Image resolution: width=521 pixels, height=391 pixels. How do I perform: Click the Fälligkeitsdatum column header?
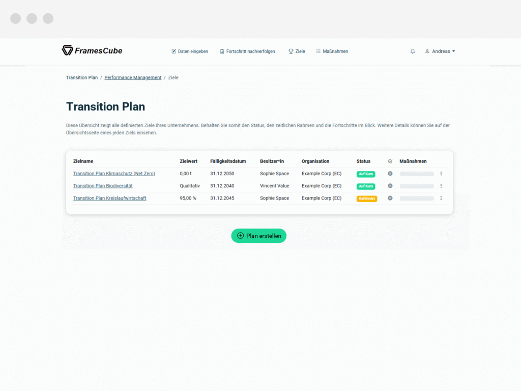(228, 161)
